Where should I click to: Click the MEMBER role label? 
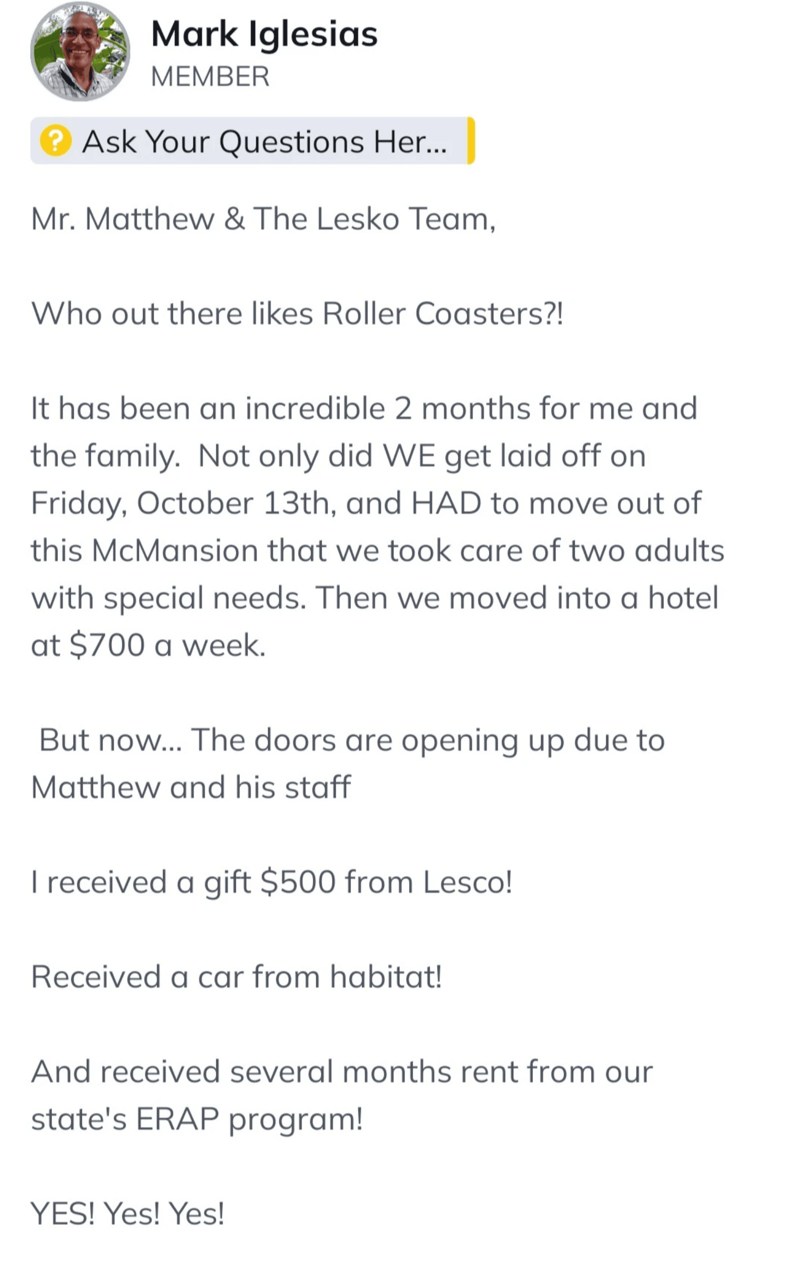pyautogui.click(x=210, y=76)
